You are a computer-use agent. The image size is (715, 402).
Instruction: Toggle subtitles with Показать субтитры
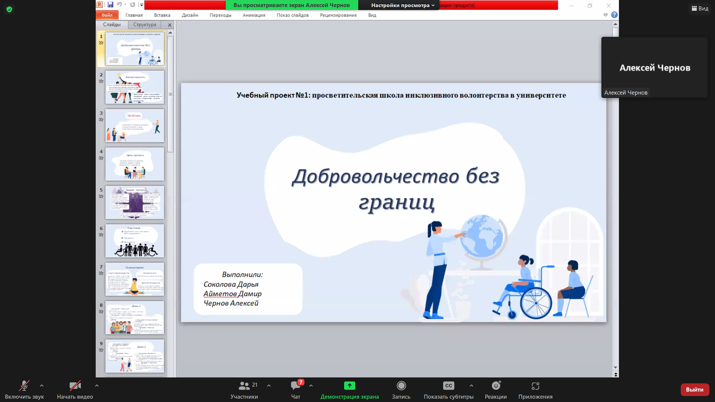[448, 389]
